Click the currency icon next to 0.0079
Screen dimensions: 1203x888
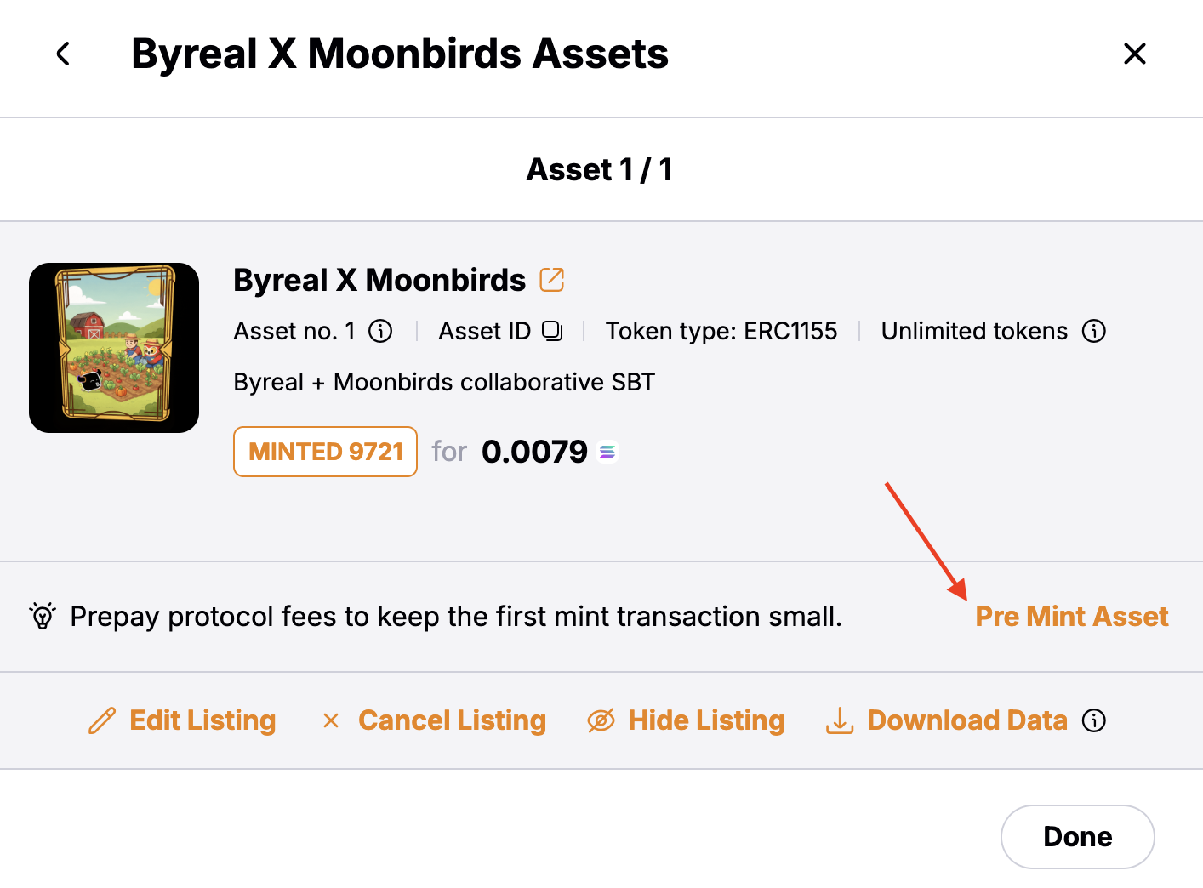(607, 452)
